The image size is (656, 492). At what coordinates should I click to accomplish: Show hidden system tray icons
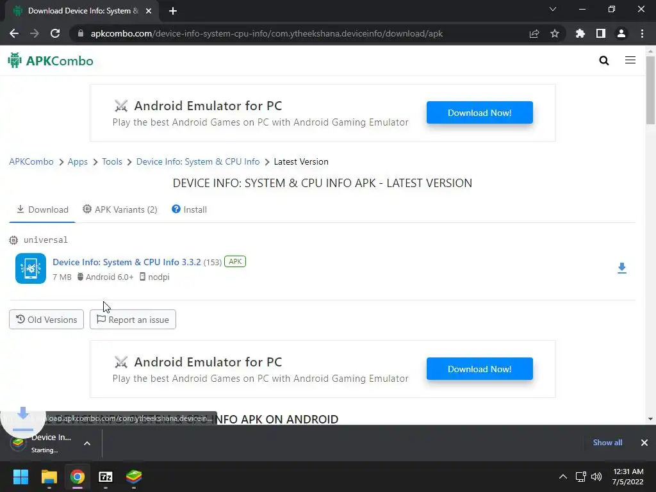click(563, 477)
